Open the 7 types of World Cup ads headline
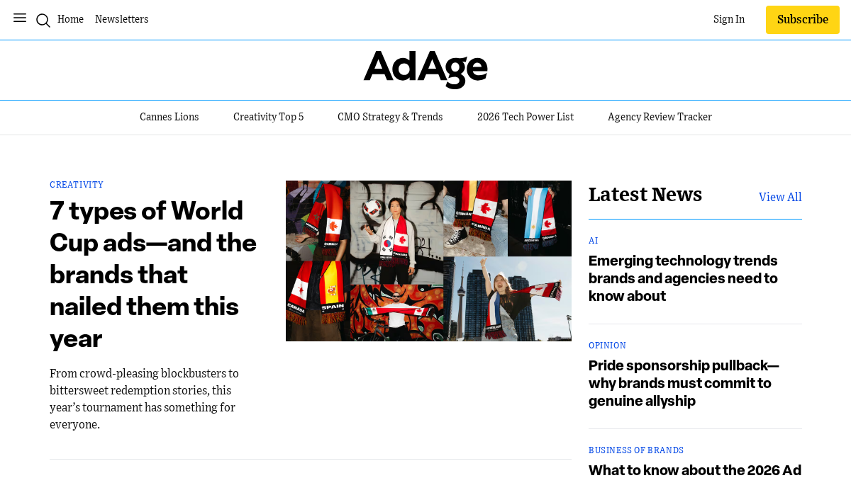The image size is (851, 478). [x=153, y=274]
